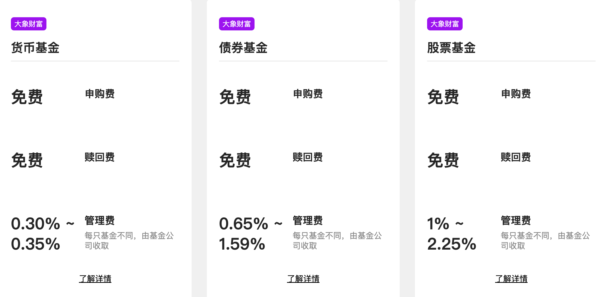605x297 pixels.
Task: Tap 大象财富 badge above 股票基金
Action: point(445,24)
